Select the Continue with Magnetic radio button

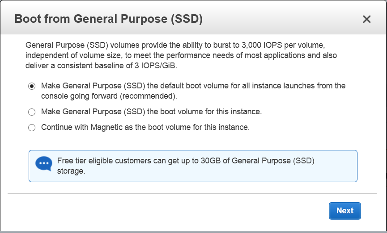tap(32, 128)
